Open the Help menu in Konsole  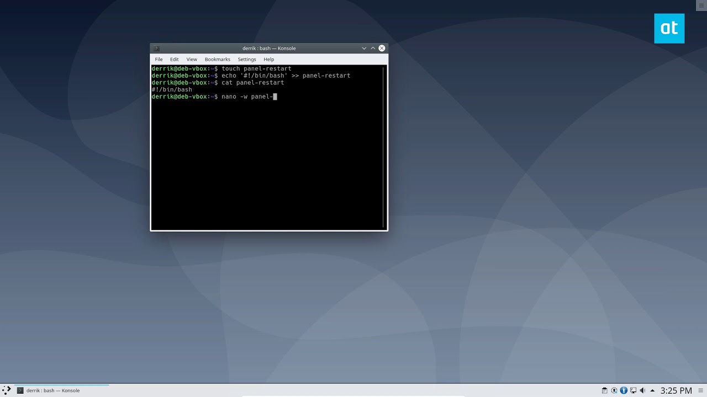point(269,59)
